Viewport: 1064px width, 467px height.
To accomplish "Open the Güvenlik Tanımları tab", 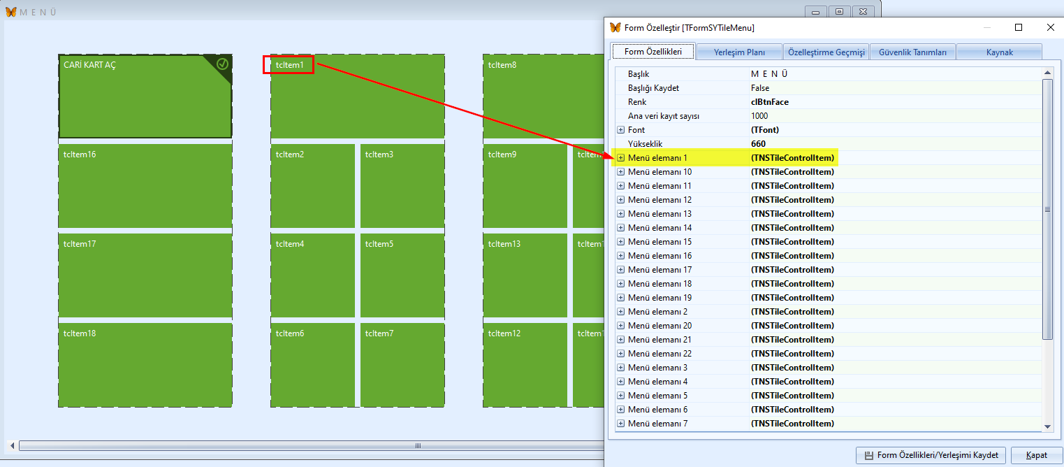I will [912, 52].
